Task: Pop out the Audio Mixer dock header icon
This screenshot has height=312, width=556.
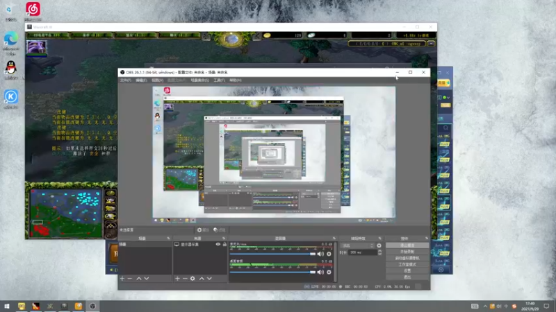Action: pos(334,239)
